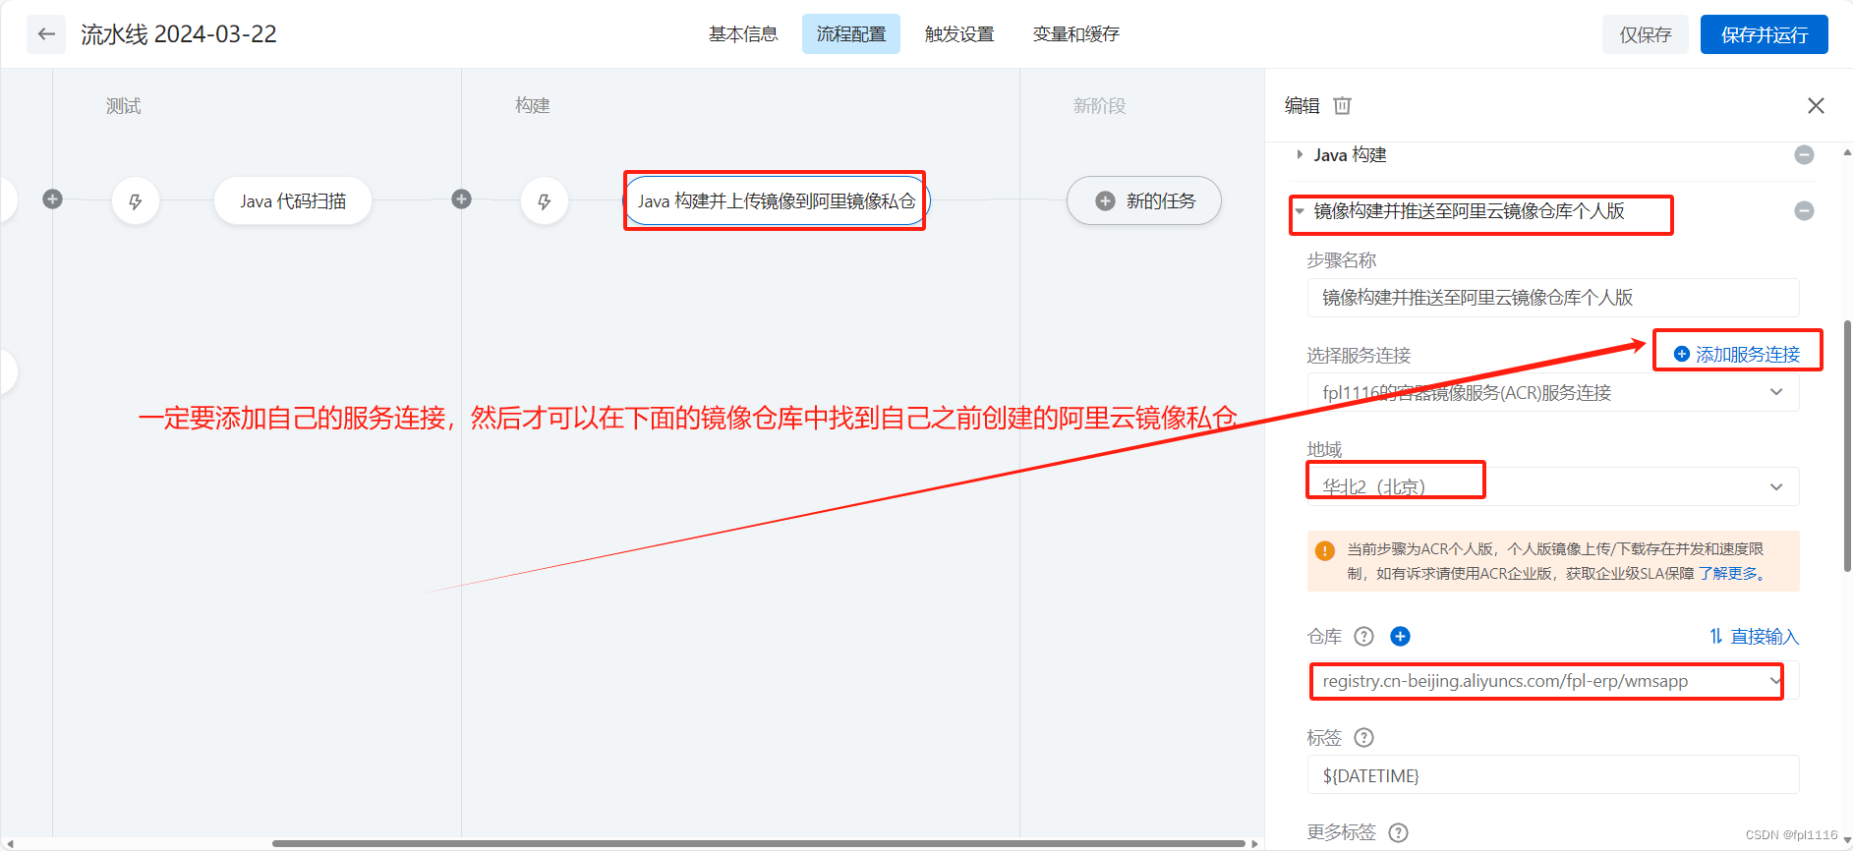Click the 保存并运行 button
The width and height of the screenshot is (1853, 851).
1765,34
